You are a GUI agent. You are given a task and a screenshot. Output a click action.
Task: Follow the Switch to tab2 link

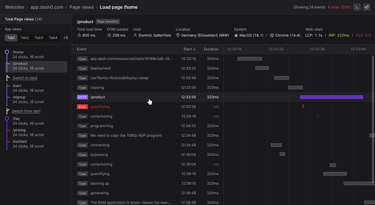coord(25,78)
